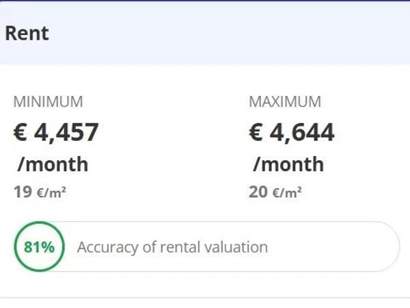The image size is (410, 308).
Task: Select the euro symbol before 4,457
Action: [20, 132]
